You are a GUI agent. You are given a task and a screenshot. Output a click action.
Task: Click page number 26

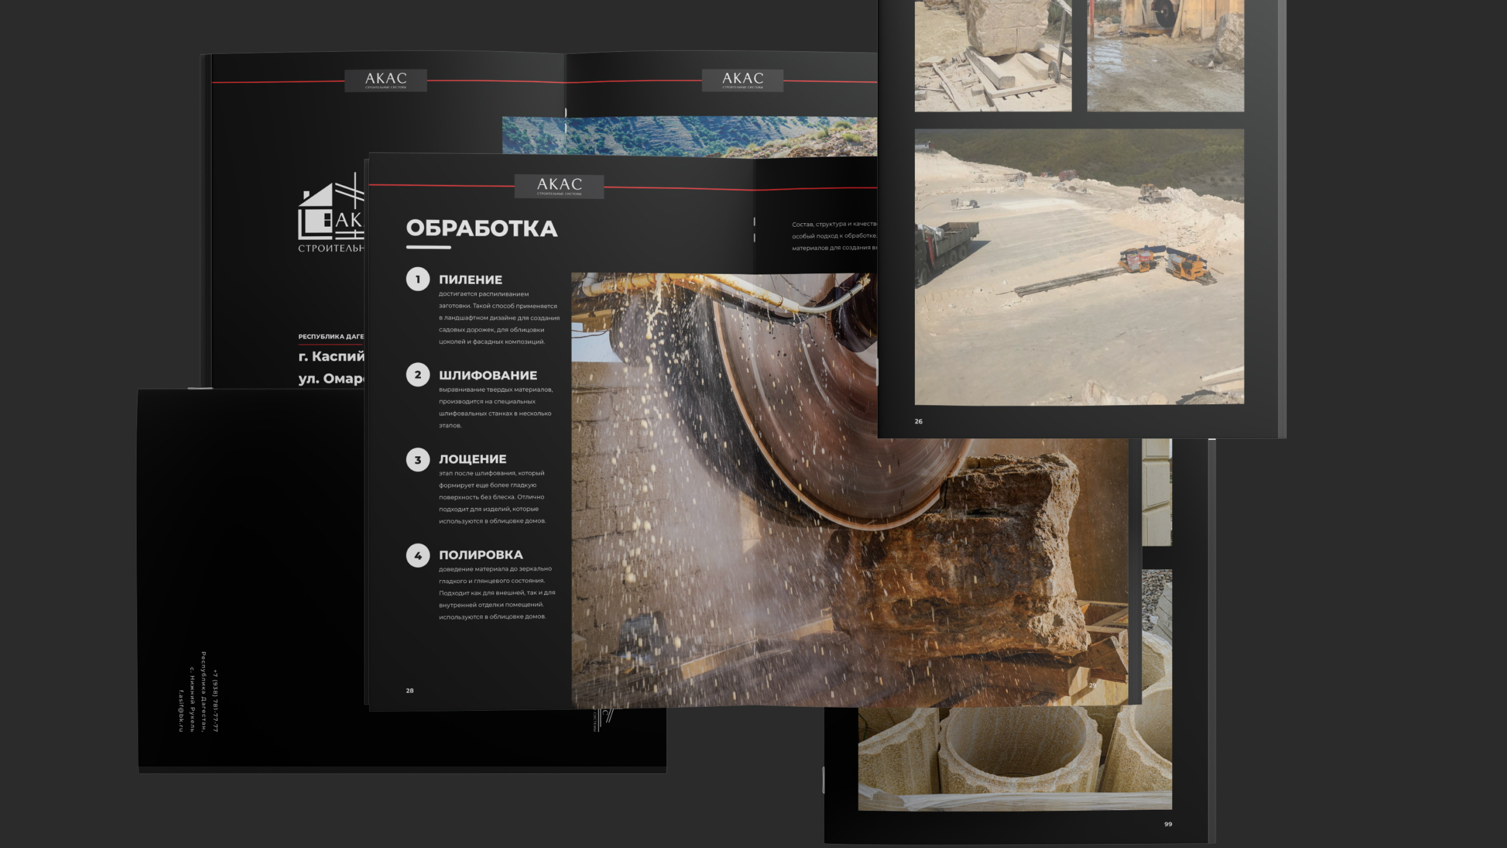pyautogui.click(x=918, y=422)
